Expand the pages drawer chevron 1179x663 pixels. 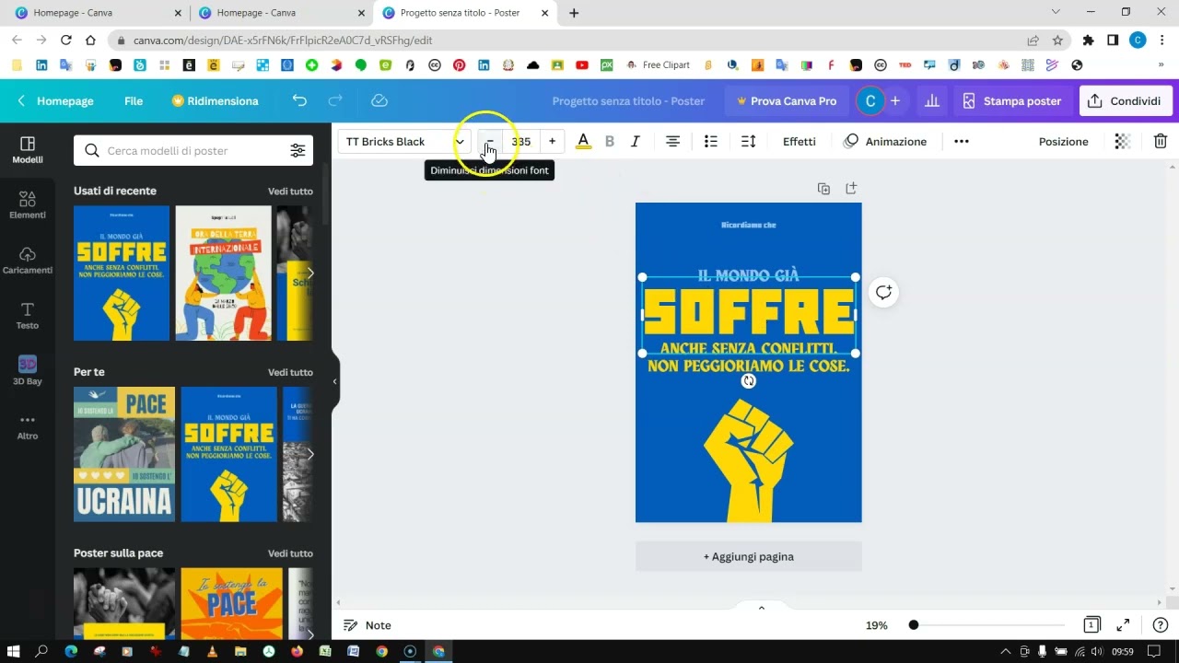coord(761,608)
